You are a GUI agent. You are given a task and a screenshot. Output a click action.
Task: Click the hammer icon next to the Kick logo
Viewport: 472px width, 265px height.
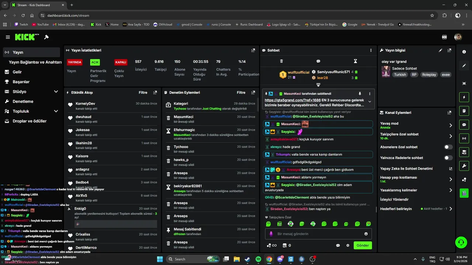tap(46, 37)
